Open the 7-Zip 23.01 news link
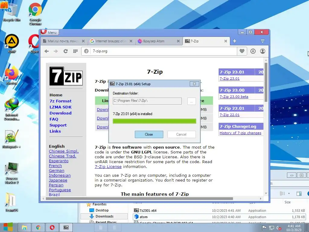This screenshot has height=232, width=309. point(230,79)
